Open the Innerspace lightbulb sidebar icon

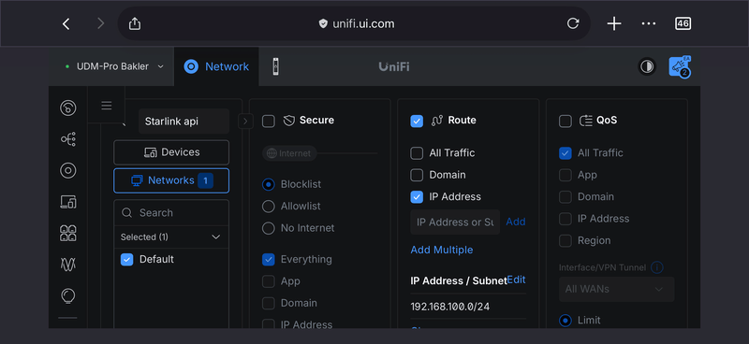coord(67,295)
